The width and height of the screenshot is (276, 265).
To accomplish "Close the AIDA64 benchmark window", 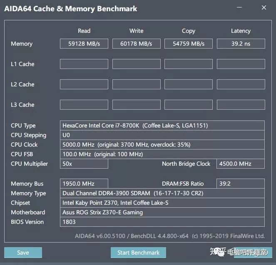I will (x=264, y=7).
